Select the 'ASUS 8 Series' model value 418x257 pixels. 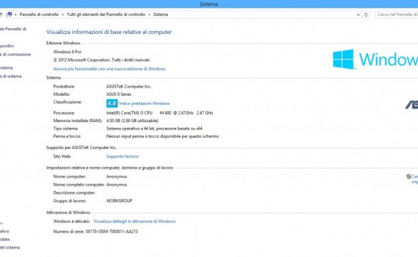[x=118, y=94]
